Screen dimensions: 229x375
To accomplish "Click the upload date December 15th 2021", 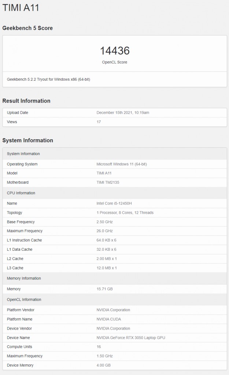I will pyautogui.click(x=123, y=113).
